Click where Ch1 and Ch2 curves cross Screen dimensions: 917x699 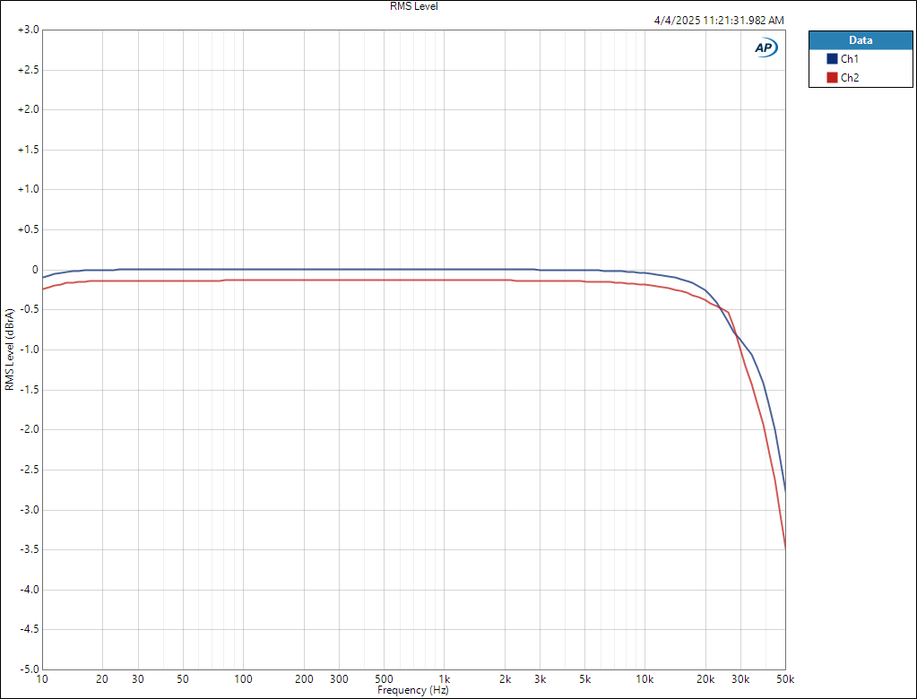pyautogui.click(x=735, y=335)
